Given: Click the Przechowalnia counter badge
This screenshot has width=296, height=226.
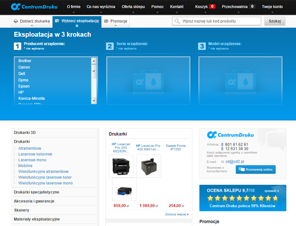Looking at the screenshot, I should coord(252,7).
